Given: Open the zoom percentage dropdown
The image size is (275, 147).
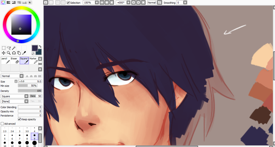Looking at the screenshot, I should (x=97, y=3).
